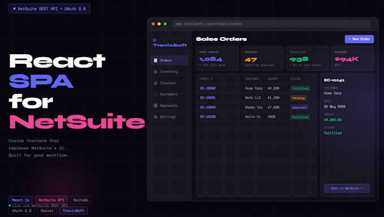This screenshot has height=217, width=384.
Task: Click the date 02 May 2026
Action: tap(334, 106)
